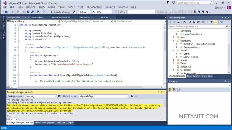Click the Find in Files toolbar icon
This screenshot has height=130, width=232.
pyautogui.click(x=121, y=12)
